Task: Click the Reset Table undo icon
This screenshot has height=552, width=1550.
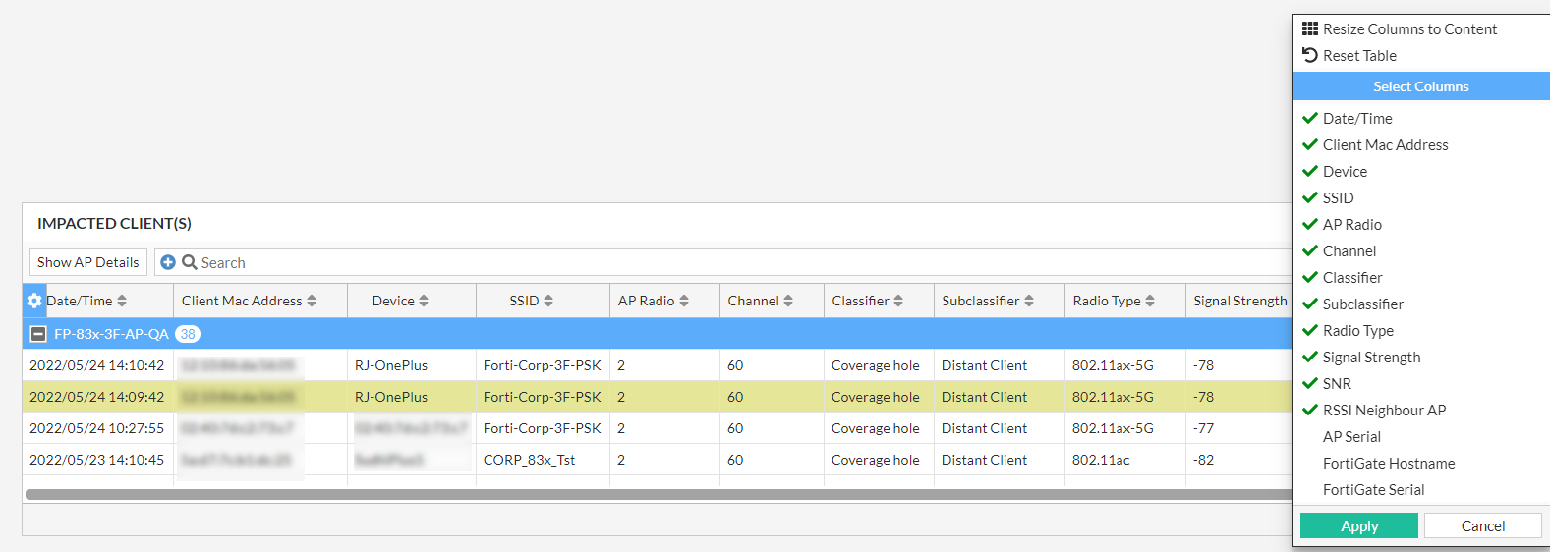Action: coord(1310,55)
